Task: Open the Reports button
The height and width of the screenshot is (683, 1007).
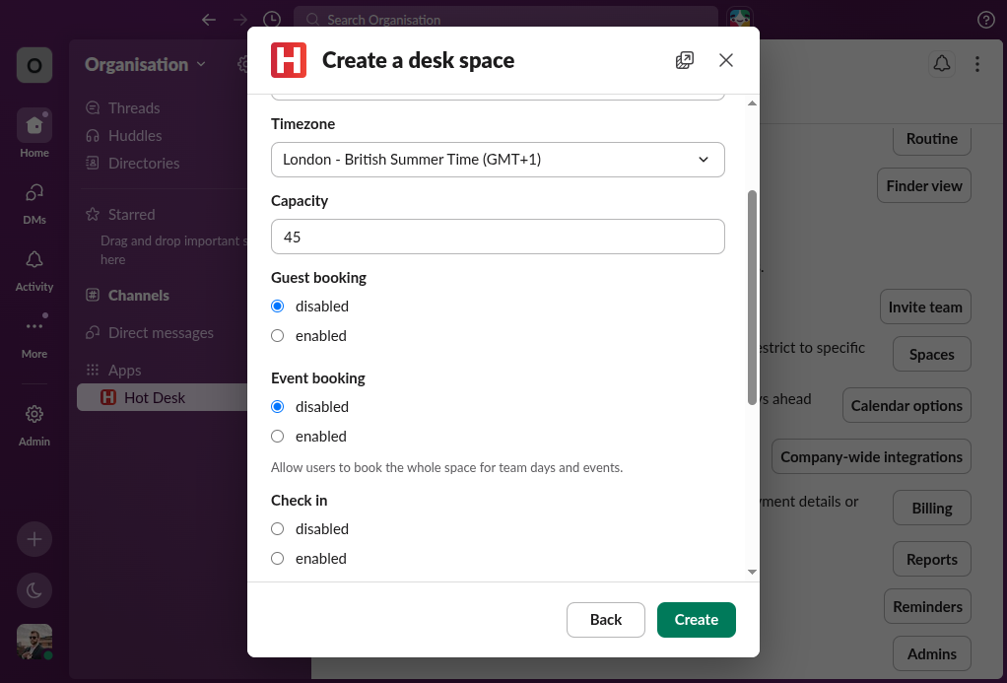Action: click(932, 560)
